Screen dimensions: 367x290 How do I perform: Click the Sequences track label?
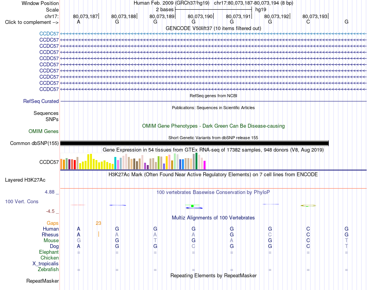46,113
